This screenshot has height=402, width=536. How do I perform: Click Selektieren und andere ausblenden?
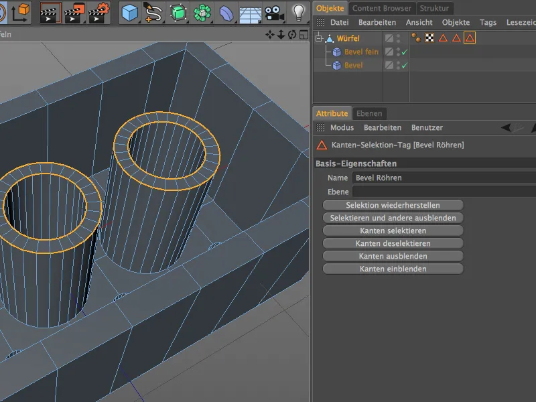[393, 218]
